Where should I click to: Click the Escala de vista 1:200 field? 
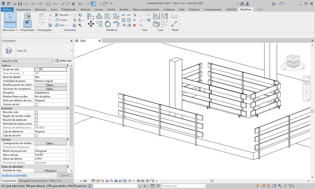(50, 69)
